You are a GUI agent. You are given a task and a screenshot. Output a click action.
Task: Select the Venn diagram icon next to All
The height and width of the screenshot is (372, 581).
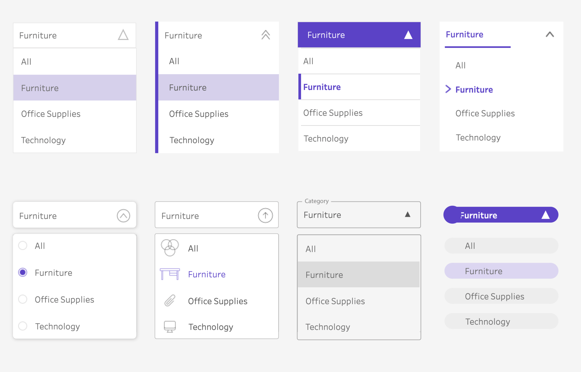(170, 248)
